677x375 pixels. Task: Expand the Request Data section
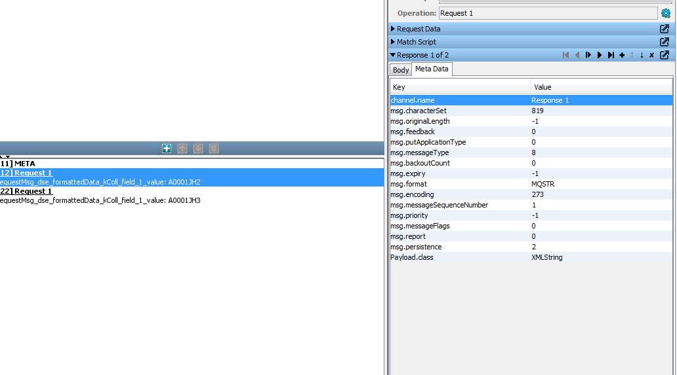click(393, 29)
